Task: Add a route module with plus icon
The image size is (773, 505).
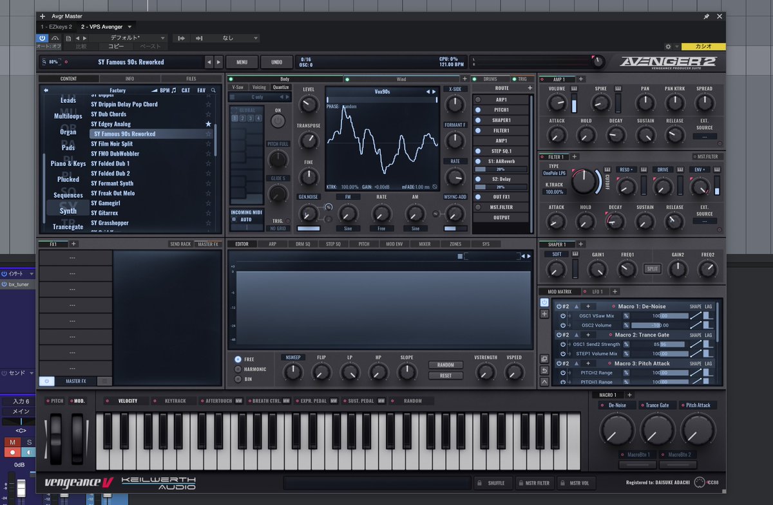Action: (x=530, y=87)
